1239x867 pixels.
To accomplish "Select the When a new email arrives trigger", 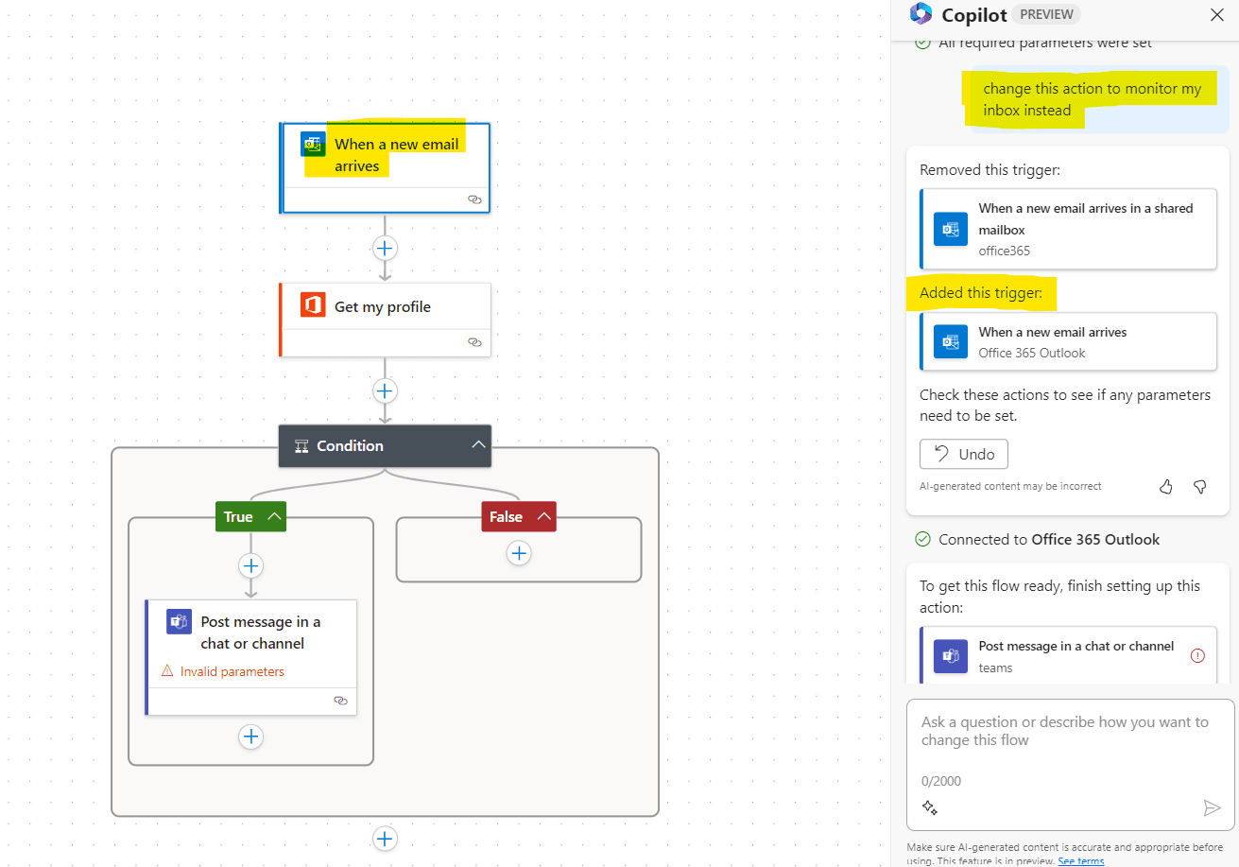I will [386, 156].
